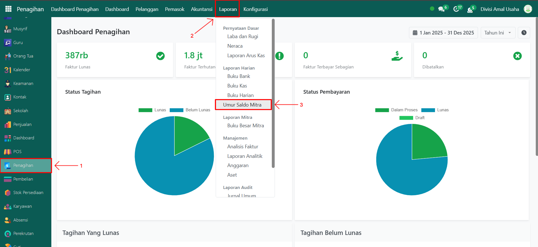
Task: Open the Akuntansi menu
Action: coord(201,9)
